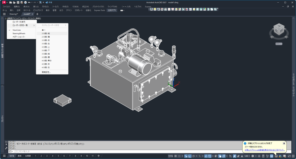Toggle the grid display in status bar
The width and height of the screenshot is (296, 159).
(x=175, y=156)
